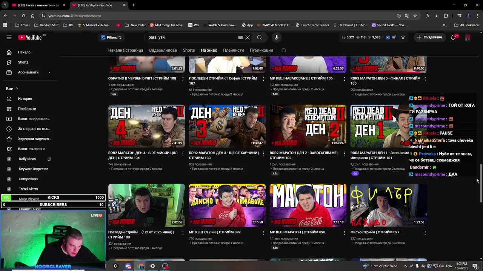Image resolution: width=483 pixels, height=271 pixels.
Task: Open vidIQ trophy icon in the stats bar
Action: 403,37
